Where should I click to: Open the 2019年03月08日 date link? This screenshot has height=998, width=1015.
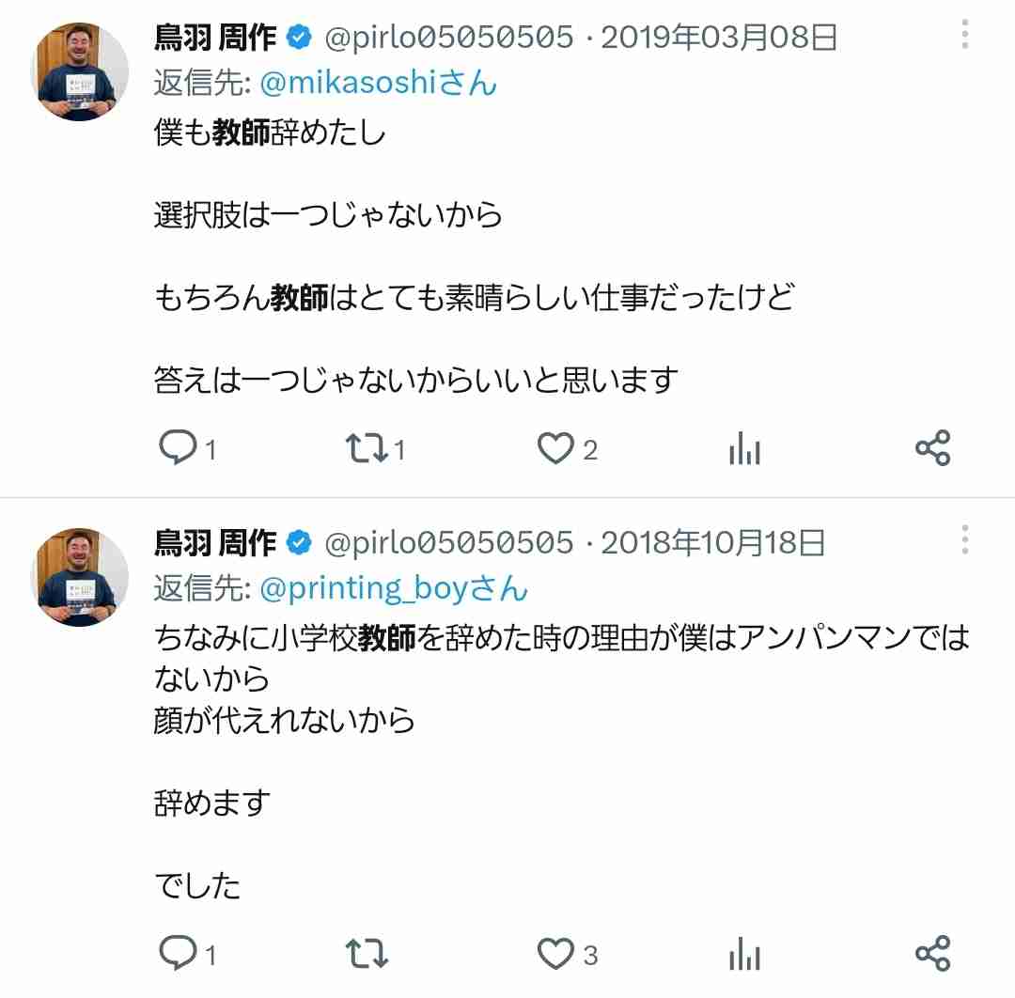tap(719, 37)
